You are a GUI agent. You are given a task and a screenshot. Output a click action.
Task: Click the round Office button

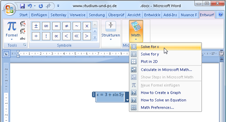pos(10,9)
